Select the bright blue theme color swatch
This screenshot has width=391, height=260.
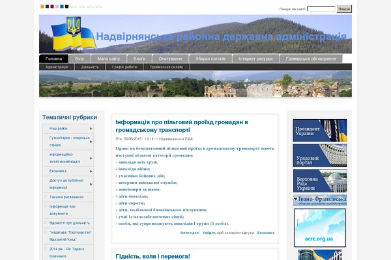point(62,6)
